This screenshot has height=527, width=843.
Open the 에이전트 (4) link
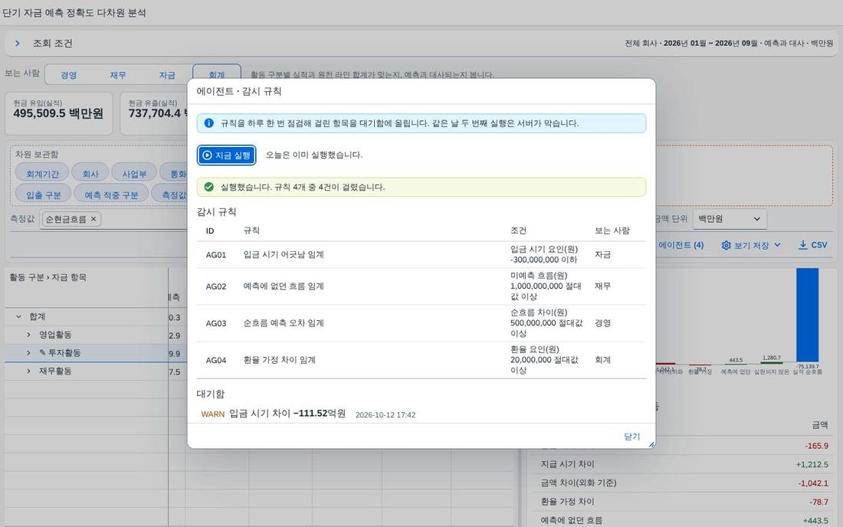(681, 245)
